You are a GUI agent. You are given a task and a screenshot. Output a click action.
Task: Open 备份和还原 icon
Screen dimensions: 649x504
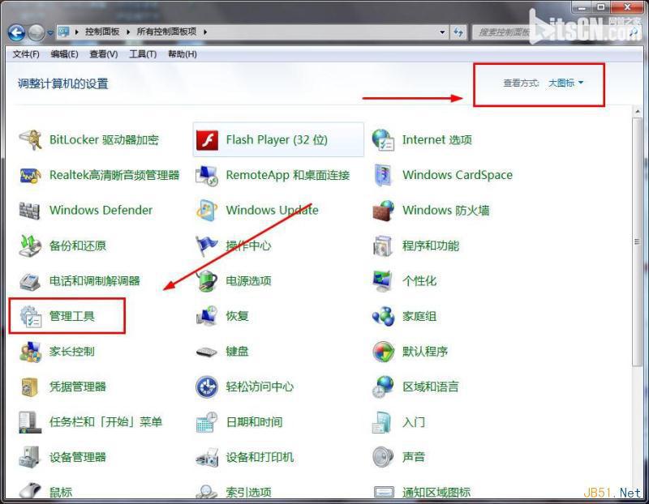31,246
